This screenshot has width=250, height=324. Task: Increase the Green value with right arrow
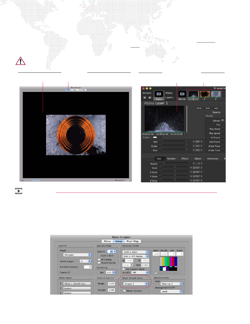coord(202,146)
